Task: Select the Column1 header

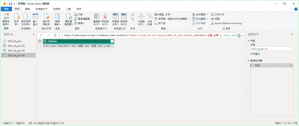Action: point(79,41)
